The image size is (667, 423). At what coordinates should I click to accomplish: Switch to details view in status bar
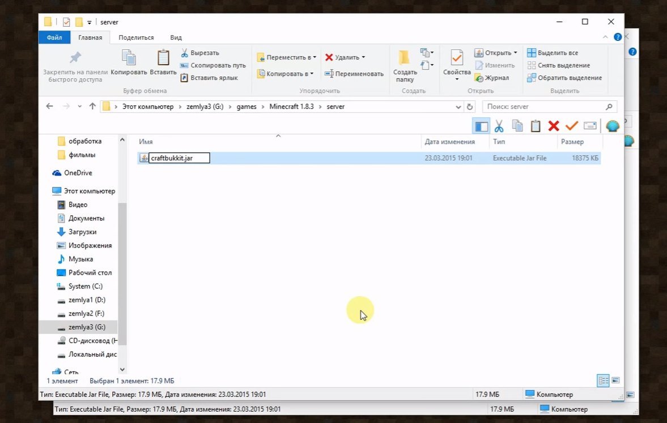pos(603,381)
